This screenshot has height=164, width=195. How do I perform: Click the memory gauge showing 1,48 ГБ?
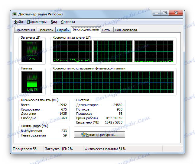(32, 82)
